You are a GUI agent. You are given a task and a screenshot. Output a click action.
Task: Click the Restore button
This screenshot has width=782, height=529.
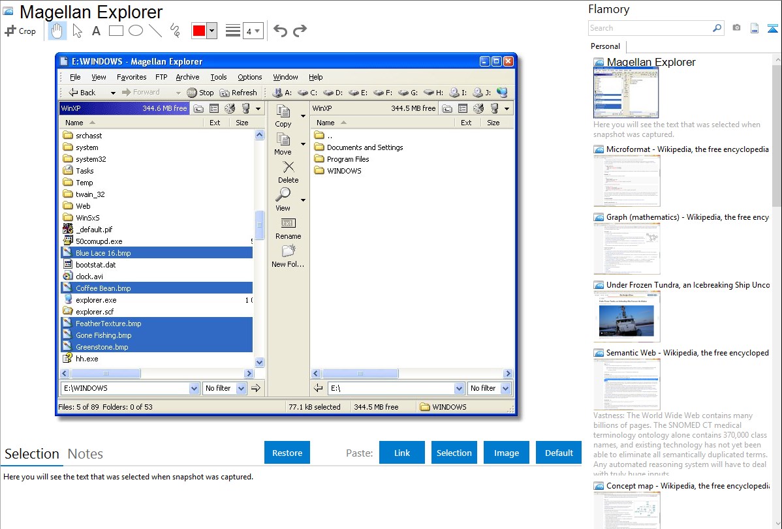[x=287, y=453]
